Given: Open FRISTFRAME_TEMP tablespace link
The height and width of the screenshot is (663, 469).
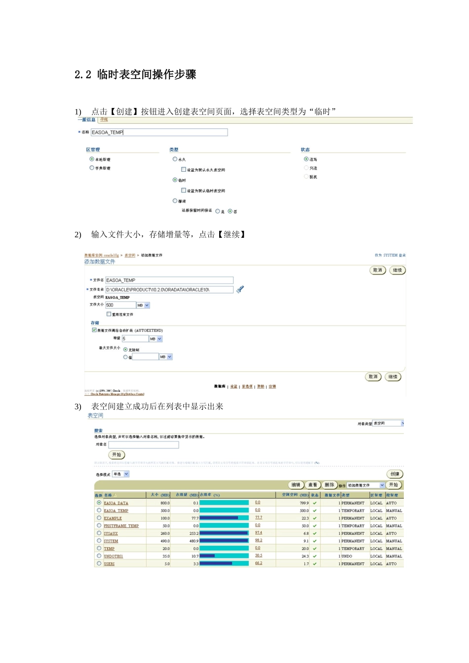Looking at the screenshot, I should (x=121, y=526).
